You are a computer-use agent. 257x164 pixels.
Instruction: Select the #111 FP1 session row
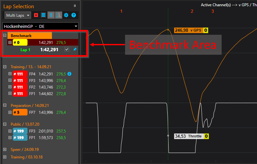click(x=39, y=93)
